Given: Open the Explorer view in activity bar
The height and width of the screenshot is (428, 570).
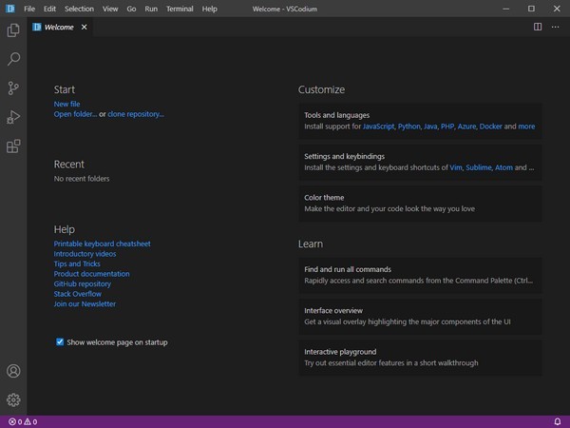Looking at the screenshot, I should pyautogui.click(x=13, y=30).
